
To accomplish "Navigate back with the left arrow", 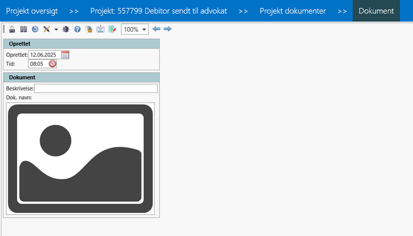I will tap(156, 29).
